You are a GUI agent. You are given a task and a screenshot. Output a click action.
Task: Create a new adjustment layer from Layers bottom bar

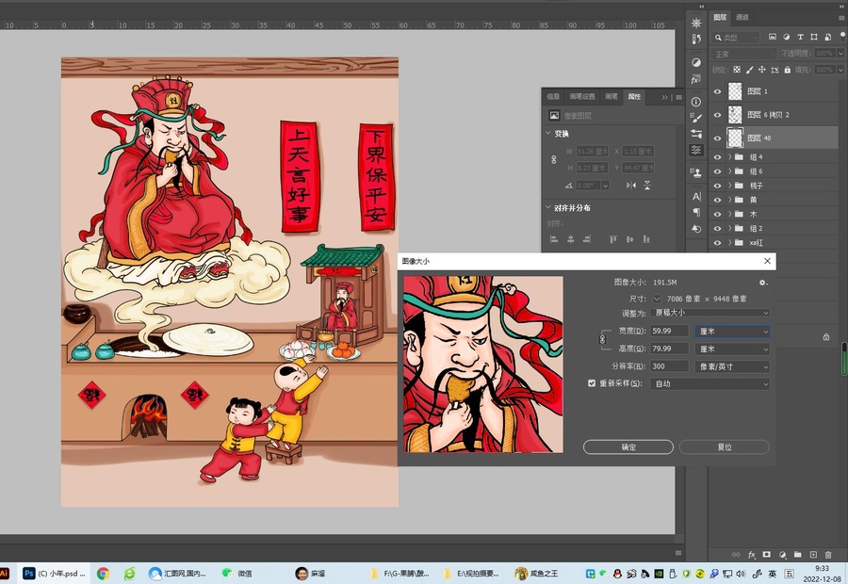[782, 554]
